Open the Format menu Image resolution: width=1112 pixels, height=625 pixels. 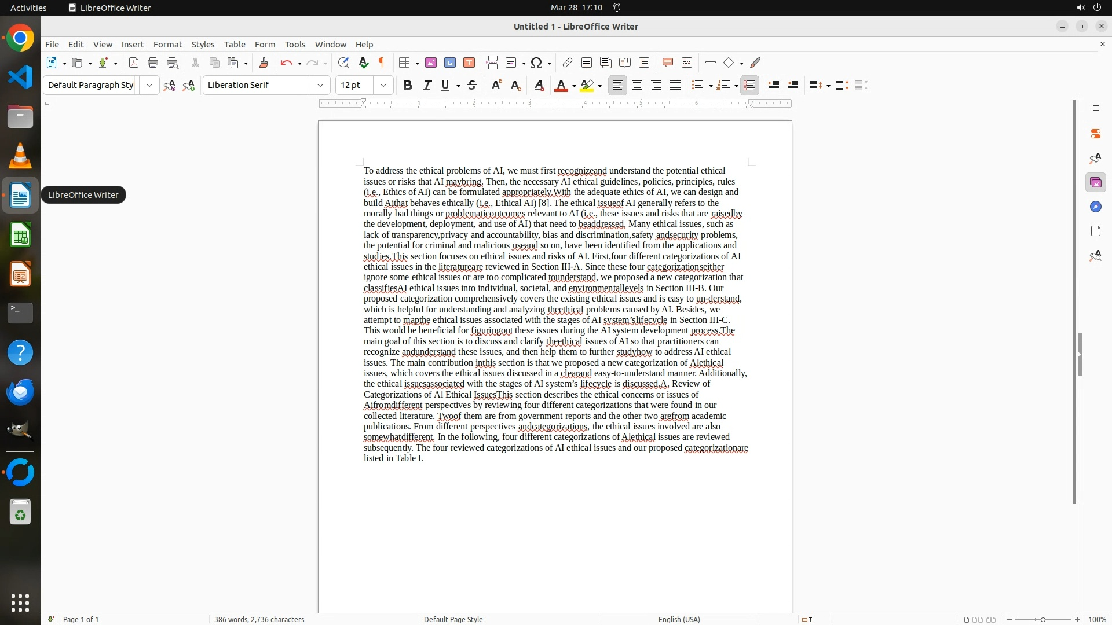(x=167, y=45)
